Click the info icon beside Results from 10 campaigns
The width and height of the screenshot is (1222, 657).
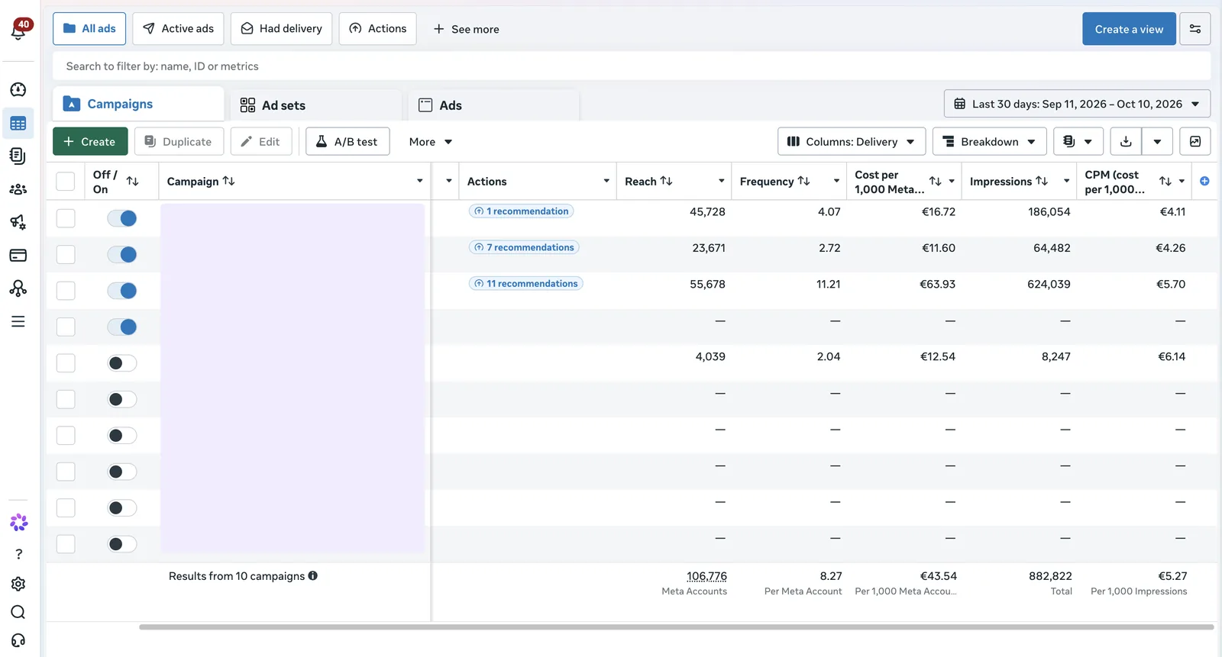coord(313,576)
